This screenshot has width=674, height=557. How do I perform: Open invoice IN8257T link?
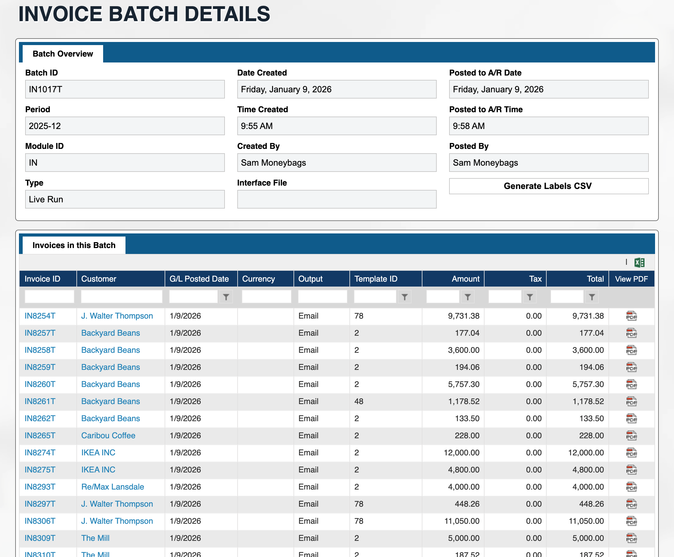[x=40, y=333]
